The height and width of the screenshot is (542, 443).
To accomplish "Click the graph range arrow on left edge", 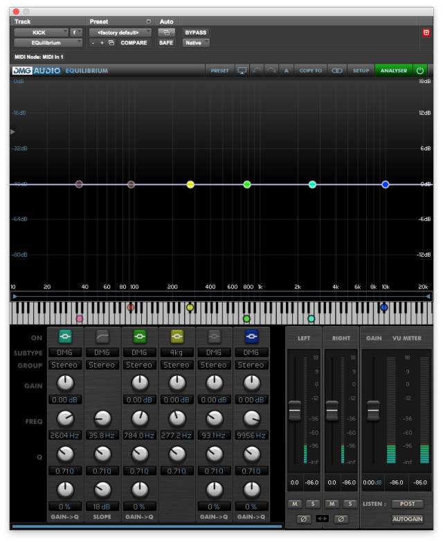I will tap(12, 132).
